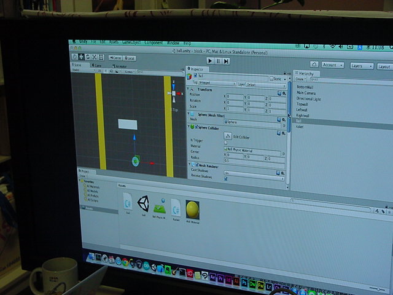
Task: Open the Window menu
Action: [173, 43]
